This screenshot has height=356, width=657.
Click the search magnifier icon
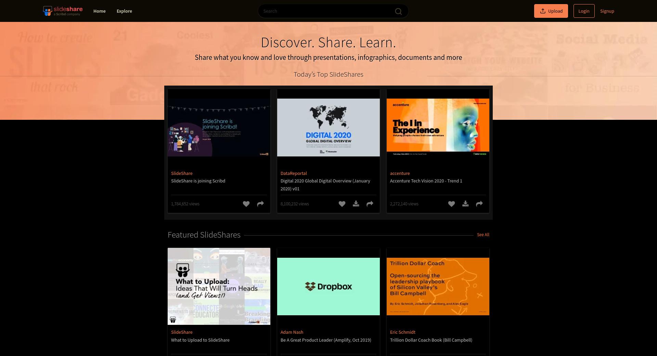coord(398,11)
